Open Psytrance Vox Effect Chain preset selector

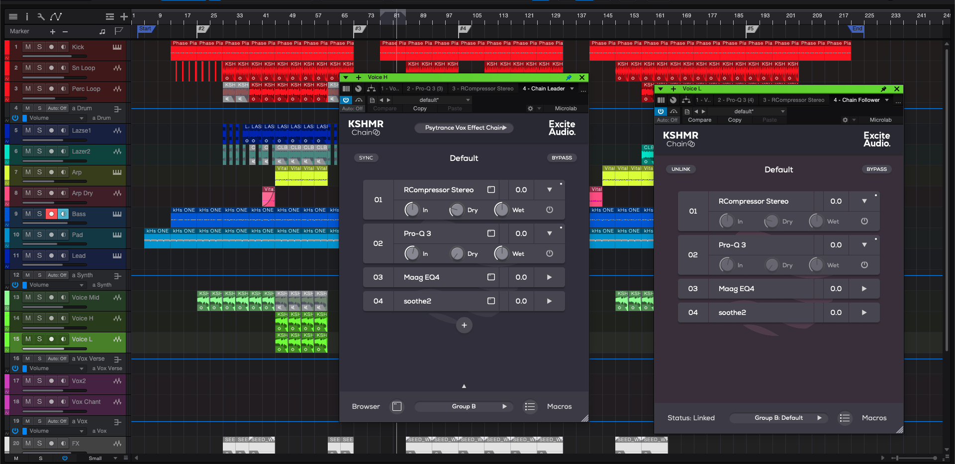(464, 128)
